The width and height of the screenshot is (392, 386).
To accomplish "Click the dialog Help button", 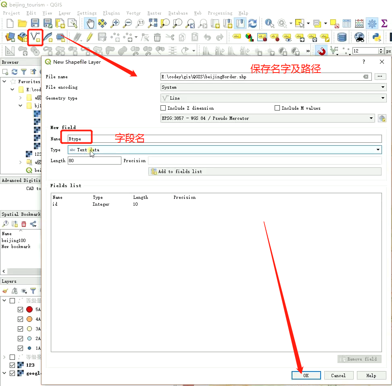I will [x=371, y=376].
